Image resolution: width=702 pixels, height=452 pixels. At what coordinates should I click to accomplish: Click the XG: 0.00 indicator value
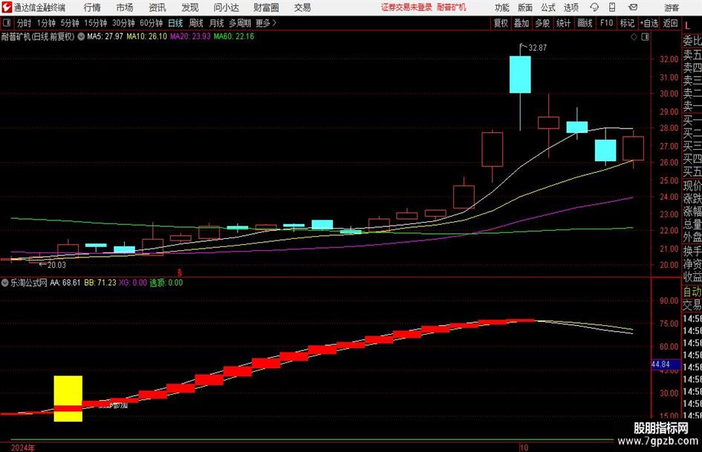click(x=133, y=283)
